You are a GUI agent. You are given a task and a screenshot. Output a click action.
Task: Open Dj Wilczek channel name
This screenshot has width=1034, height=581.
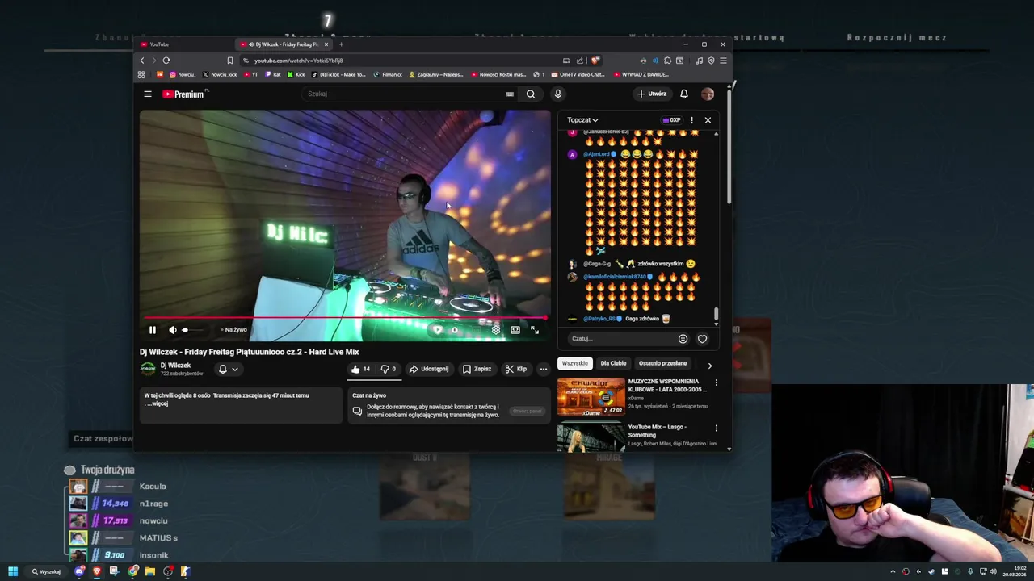[175, 366]
